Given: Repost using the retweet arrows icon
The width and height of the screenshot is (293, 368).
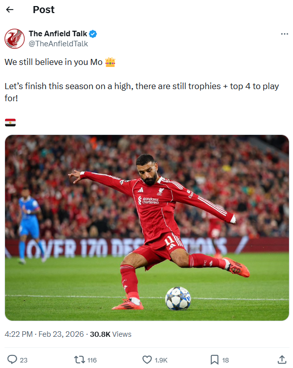Looking at the screenshot, I should [x=80, y=360].
